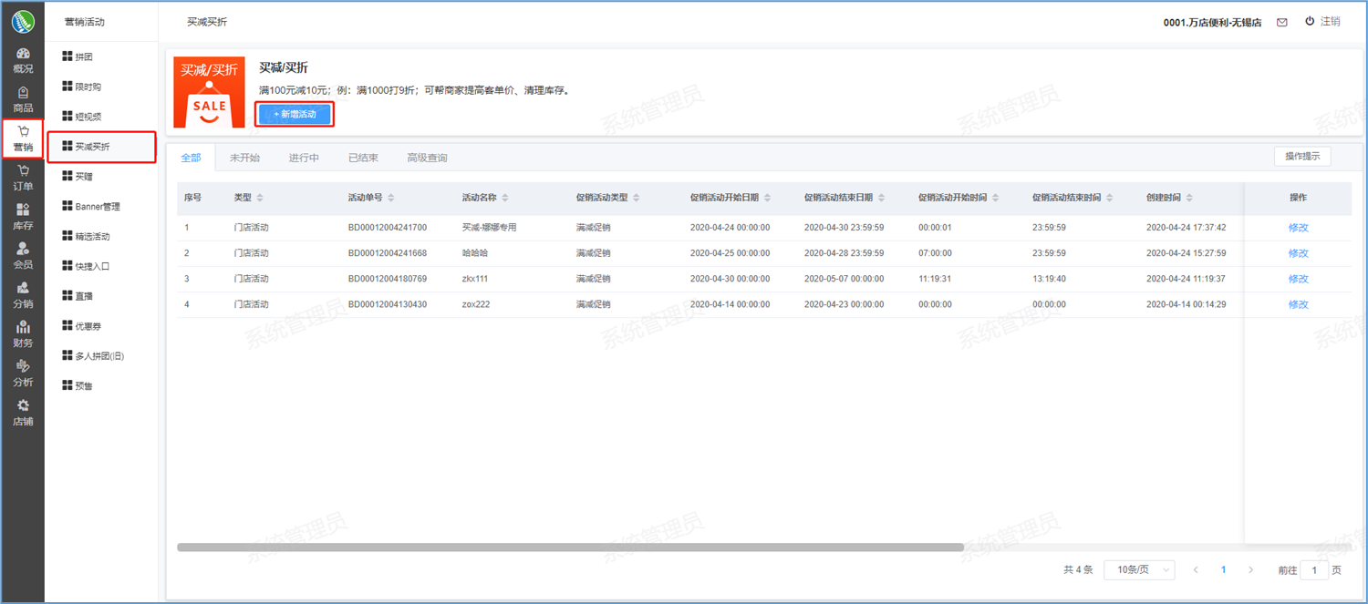This screenshot has height=604, width=1368.
Task: Sort by 活动名称 column arrows
Action: pyautogui.click(x=505, y=198)
